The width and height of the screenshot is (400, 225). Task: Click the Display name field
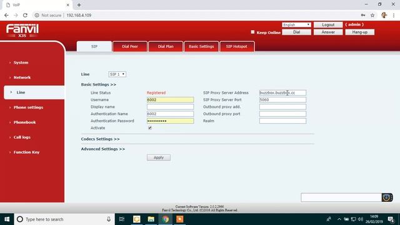pos(170,107)
